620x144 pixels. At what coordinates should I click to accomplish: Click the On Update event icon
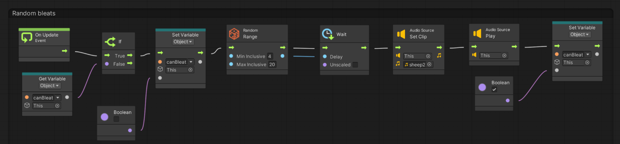coord(27,37)
